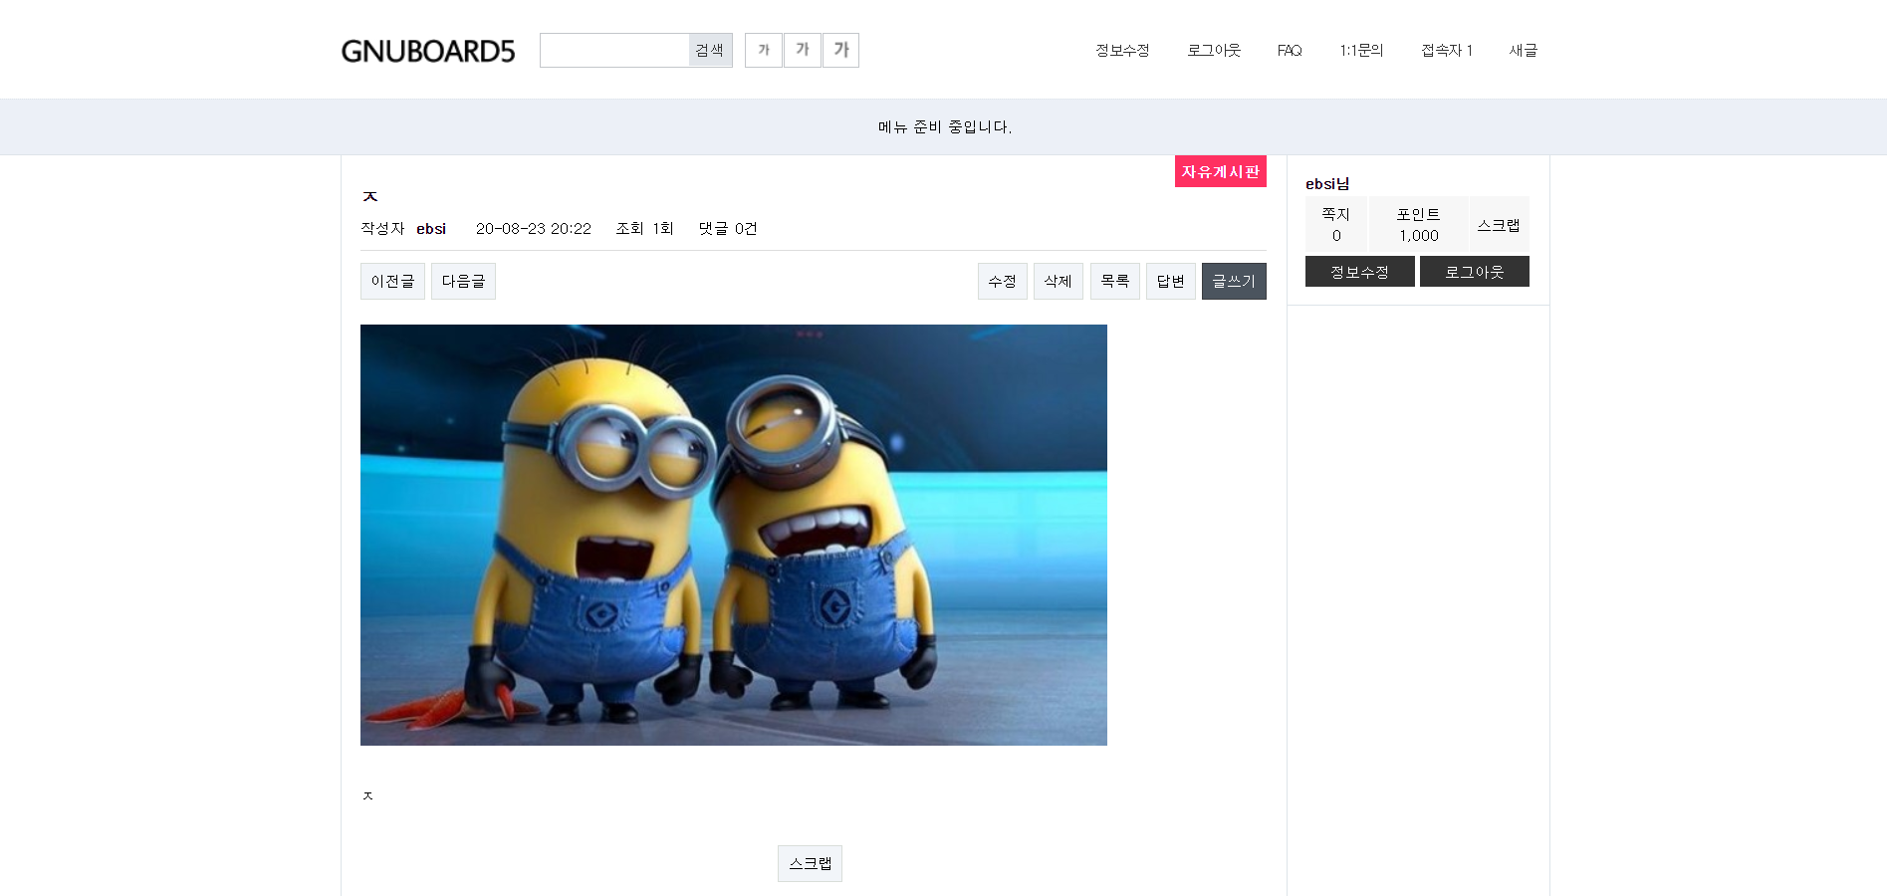Click the 답변 reply button
The height and width of the screenshot is (896, 1887).
click(1171, 282)
